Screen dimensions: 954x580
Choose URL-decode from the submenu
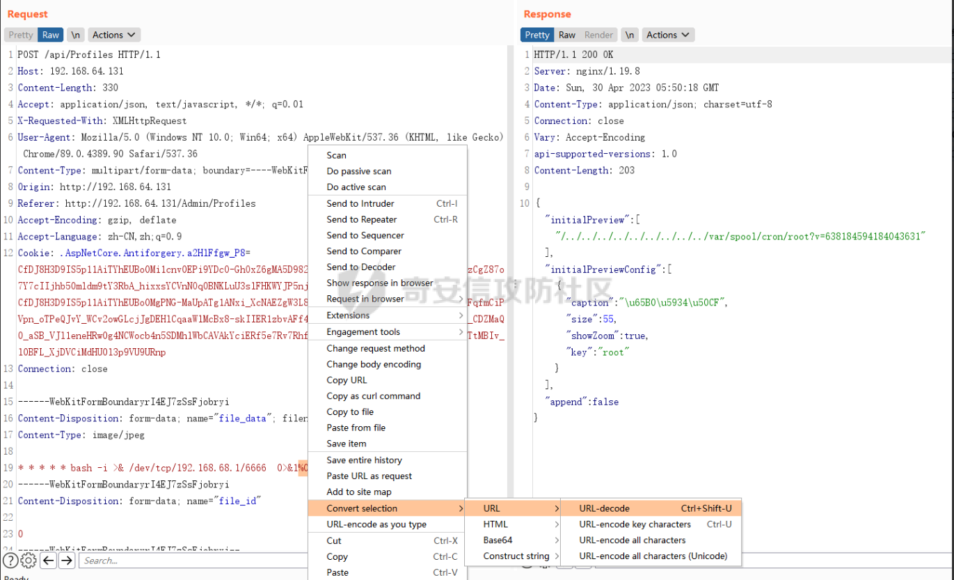point(651,508)
